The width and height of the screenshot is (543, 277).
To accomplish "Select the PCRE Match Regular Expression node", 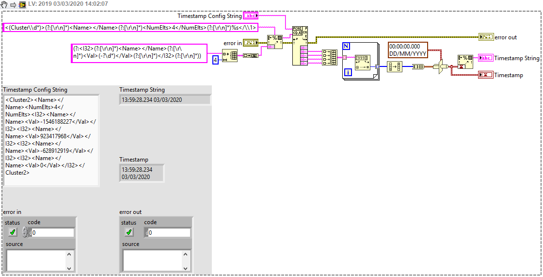I will [x=300, y=46].
